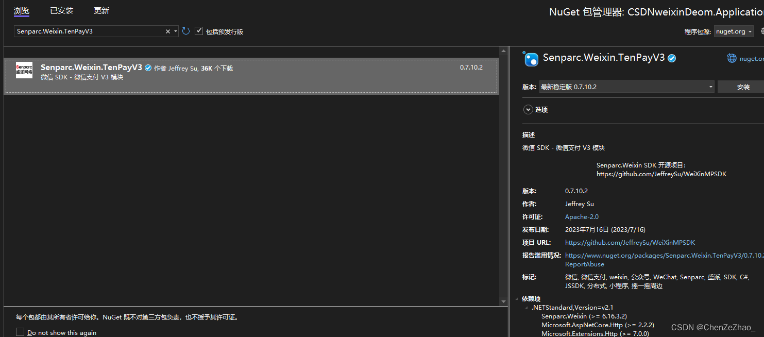
Task: Click the package title Senparc.Weixin.TenPayV3 in details pane
Action: (604, 58)
